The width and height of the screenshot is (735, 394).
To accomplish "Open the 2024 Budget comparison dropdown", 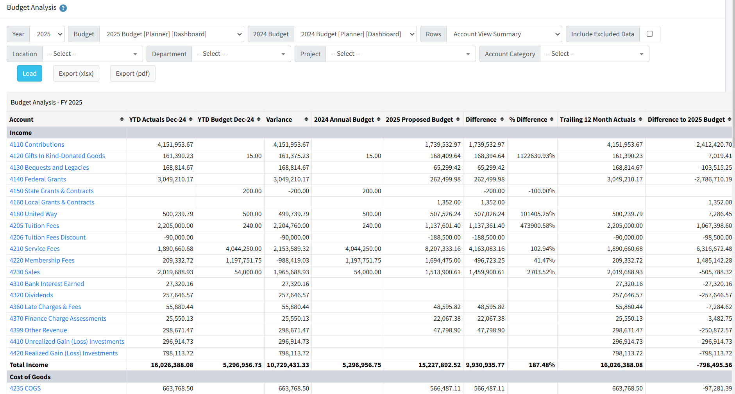I will 355,34.
